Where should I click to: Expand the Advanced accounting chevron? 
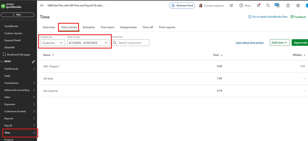coord(34,90)
